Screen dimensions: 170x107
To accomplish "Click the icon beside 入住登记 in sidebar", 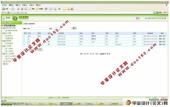I will click(6, 48).
